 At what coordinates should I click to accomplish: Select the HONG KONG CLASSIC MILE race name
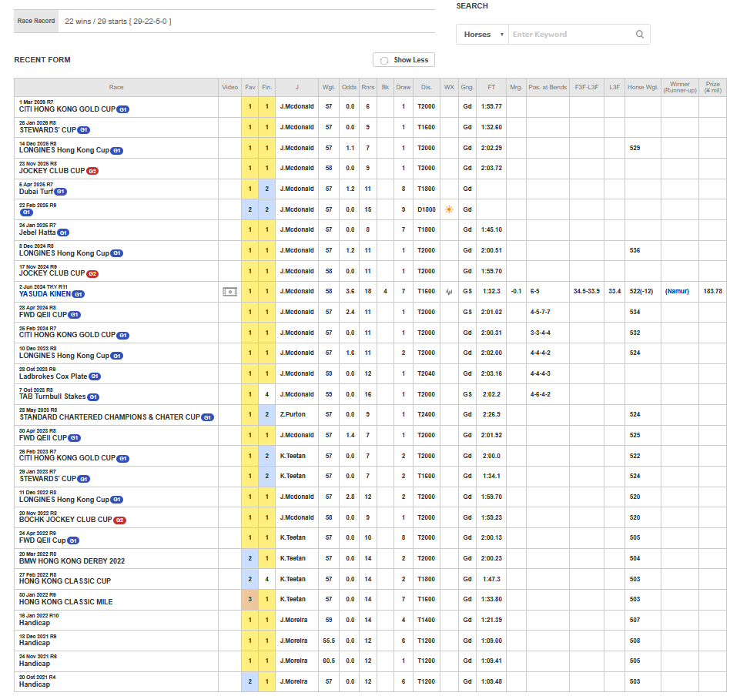(x=65, y=602)
